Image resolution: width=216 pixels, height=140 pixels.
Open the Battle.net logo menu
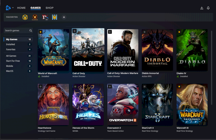(x=8, y=8)
